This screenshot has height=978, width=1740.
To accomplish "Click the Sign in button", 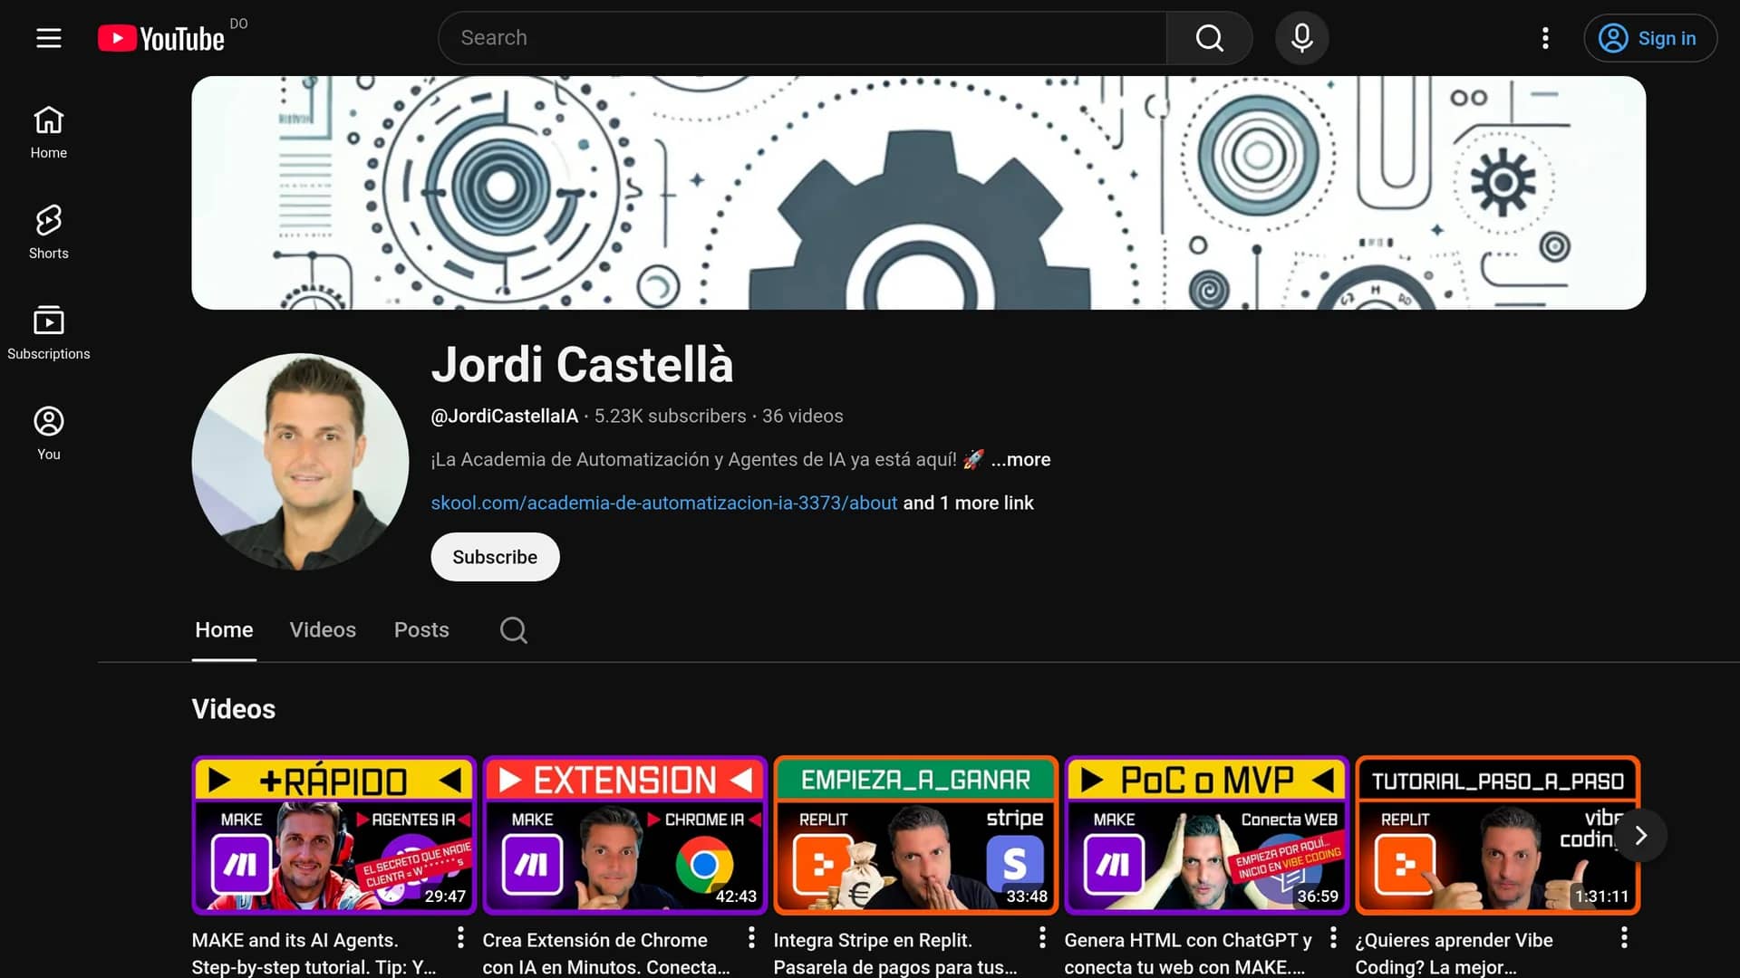I will [1649, 38].
